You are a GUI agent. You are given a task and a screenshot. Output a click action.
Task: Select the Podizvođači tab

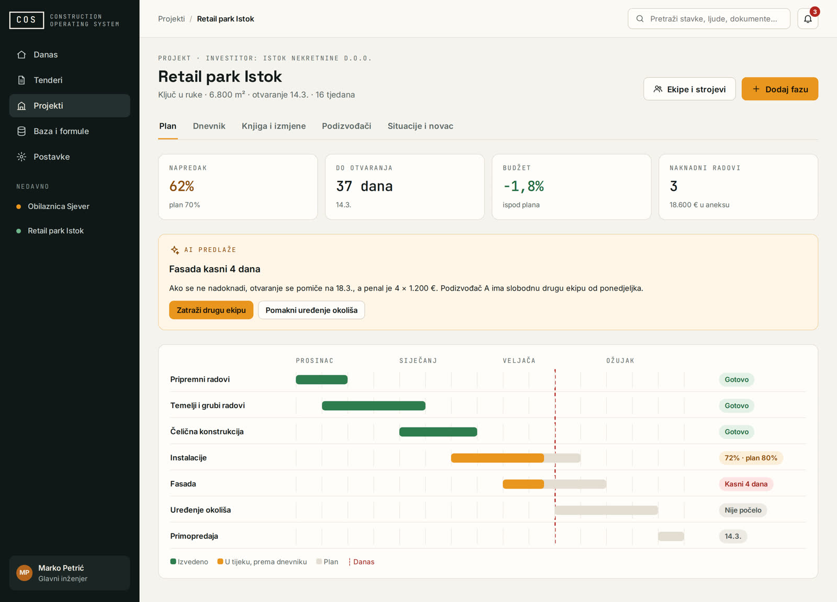pos(346,126)
